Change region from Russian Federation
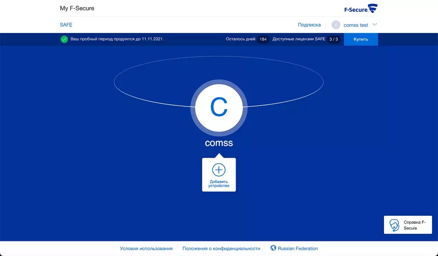 click(298, 248)
